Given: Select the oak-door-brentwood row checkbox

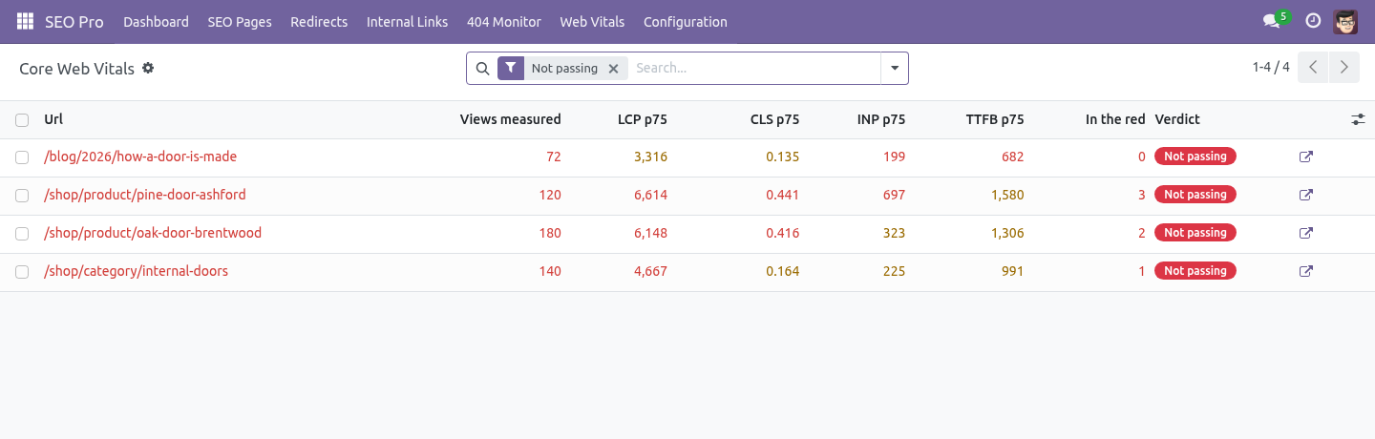Looking at the screenshot, I should click(x=22, y=233).
